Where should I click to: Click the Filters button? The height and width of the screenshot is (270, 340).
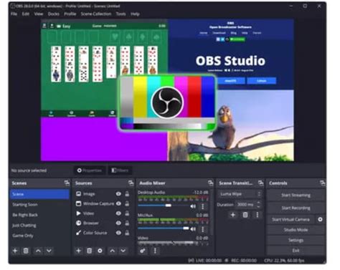coord(120,170)
